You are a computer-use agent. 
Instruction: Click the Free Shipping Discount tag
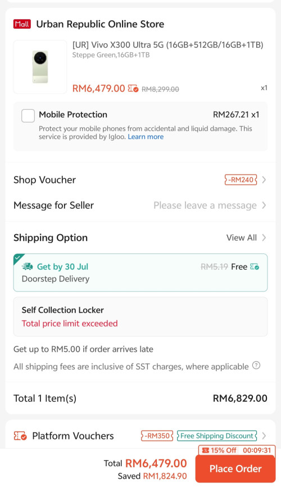(x=217, y=436)
